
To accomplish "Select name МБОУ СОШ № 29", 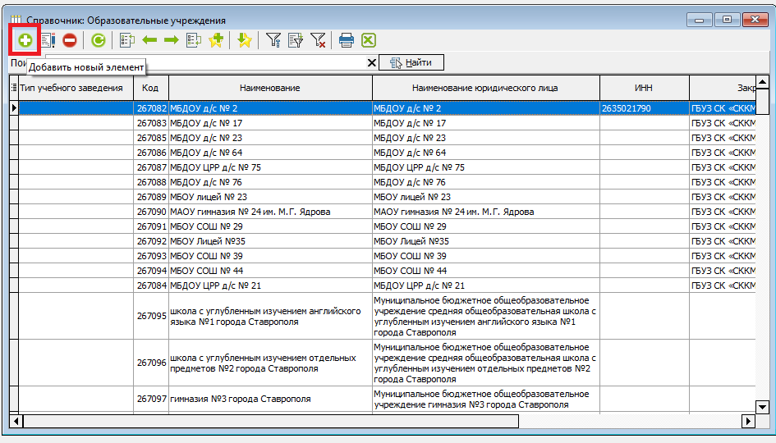I will pyautogui.click(x=270, y=227).
